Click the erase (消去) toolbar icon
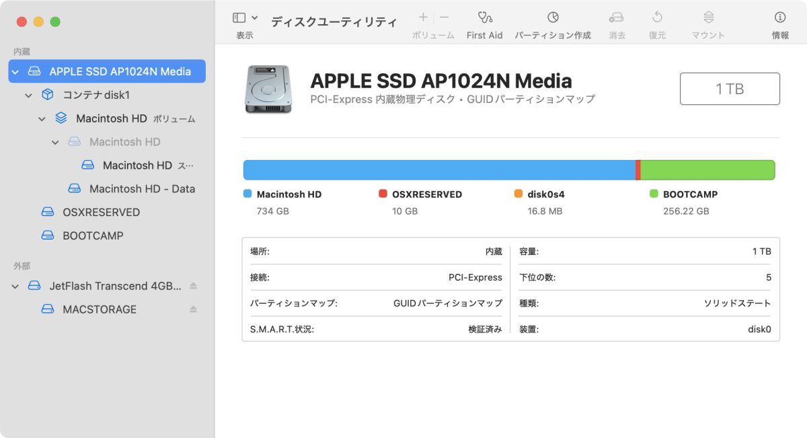This screenshot has height=438, width=807. click(x=617, y=17)
